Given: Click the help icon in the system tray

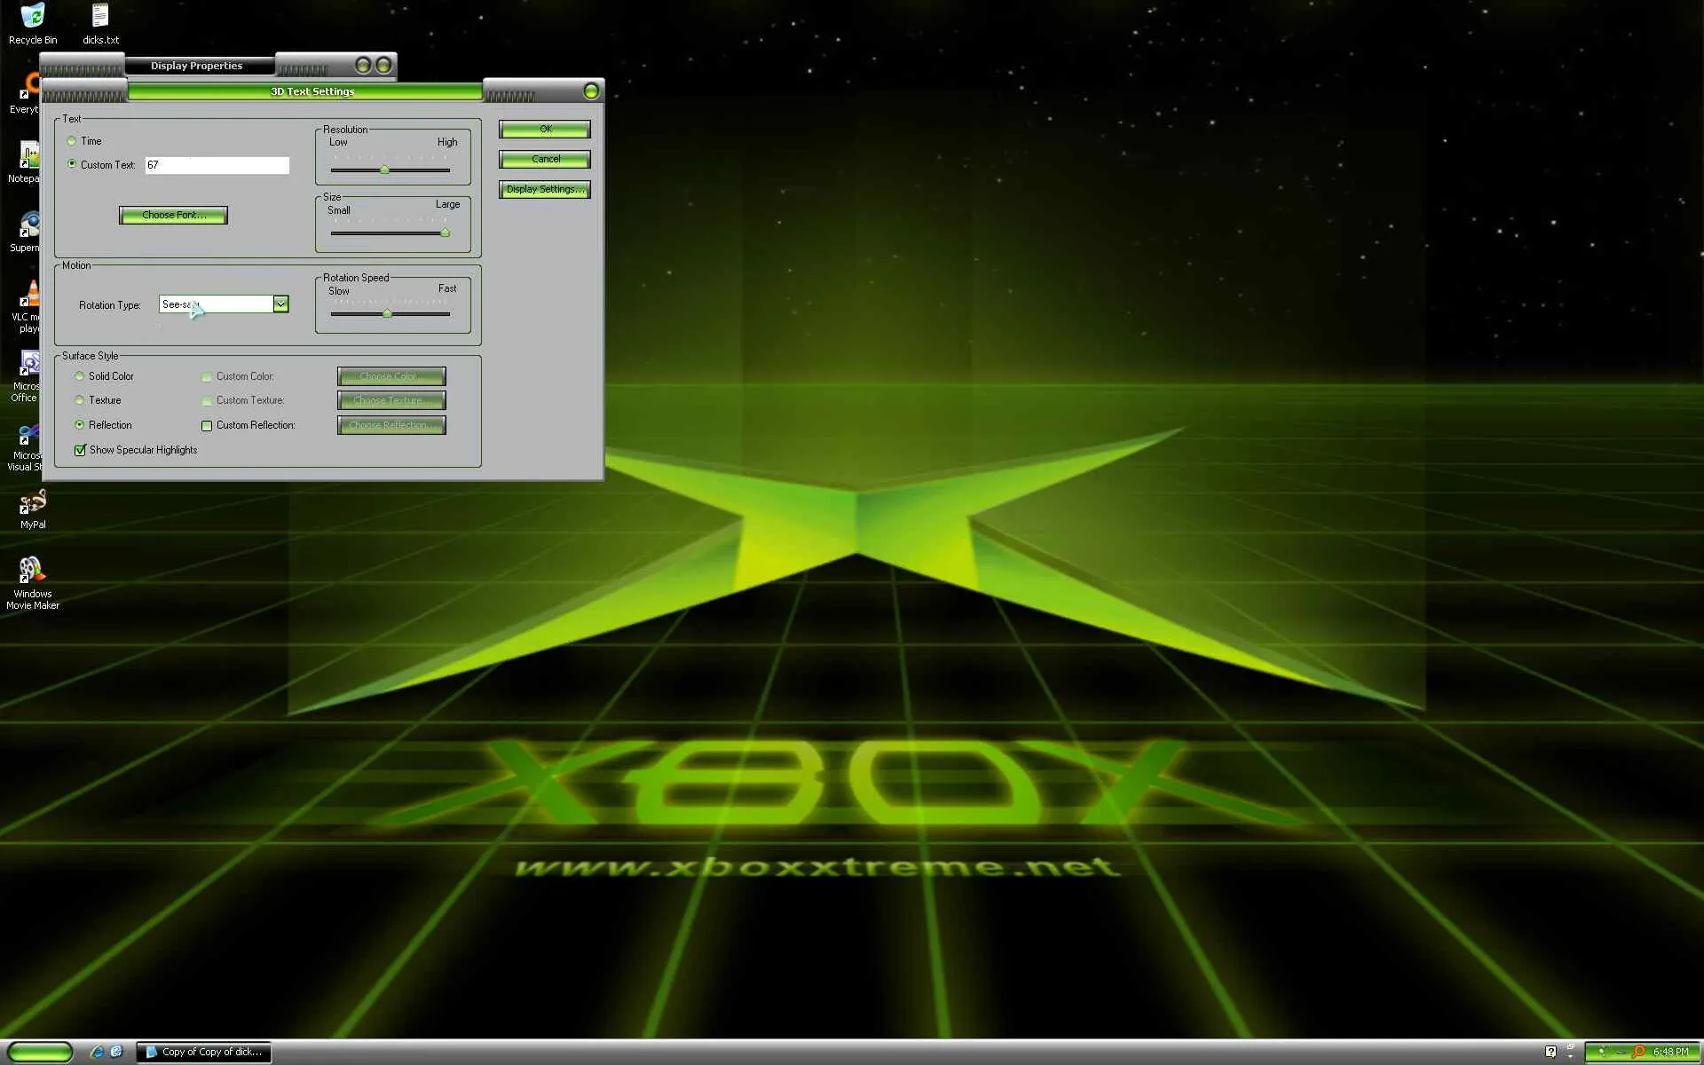Looking at the screenshot, I should (x=1550, y=1052).
